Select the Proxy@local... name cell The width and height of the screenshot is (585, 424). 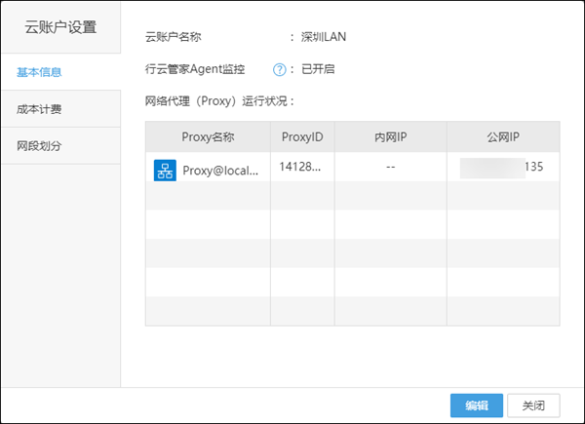coord(221,170)
